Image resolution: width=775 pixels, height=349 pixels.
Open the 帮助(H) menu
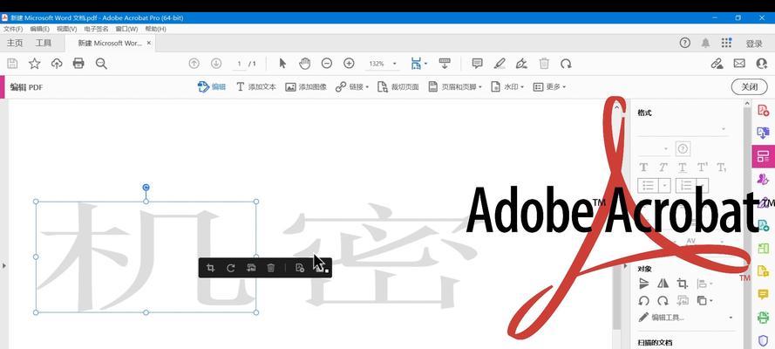155,29
